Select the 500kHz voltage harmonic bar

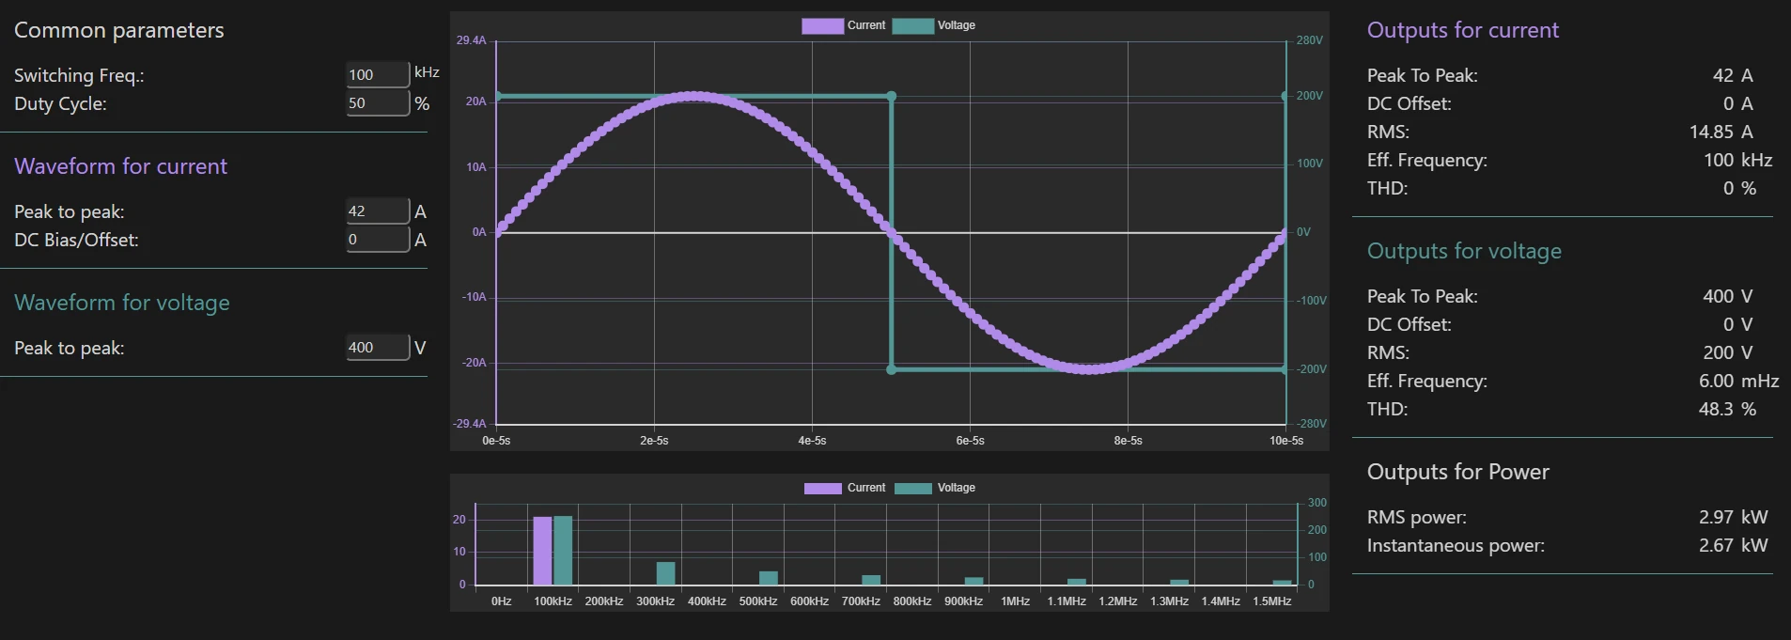point(769,578)
